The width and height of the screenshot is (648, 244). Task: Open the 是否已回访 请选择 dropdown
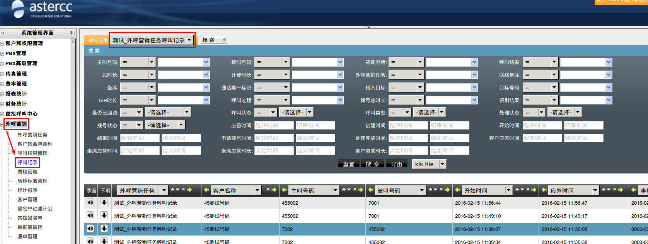[x=187, y=113]
